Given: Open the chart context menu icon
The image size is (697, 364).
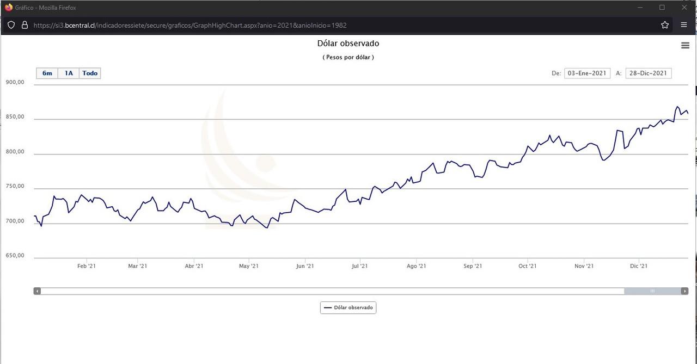Looking at the screenshot, I should click(x=685, y=46).
